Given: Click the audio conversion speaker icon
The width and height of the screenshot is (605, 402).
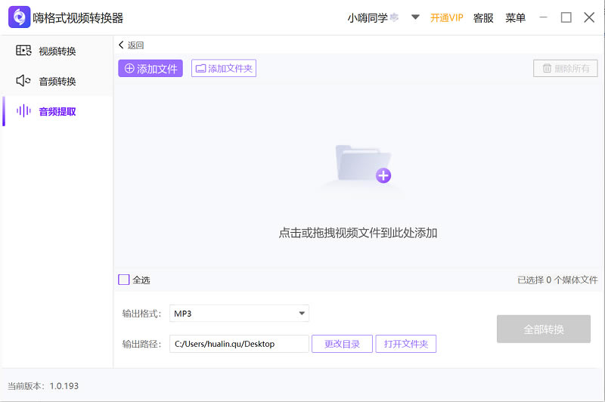Looking at the screenshot, I should [23, 81].
